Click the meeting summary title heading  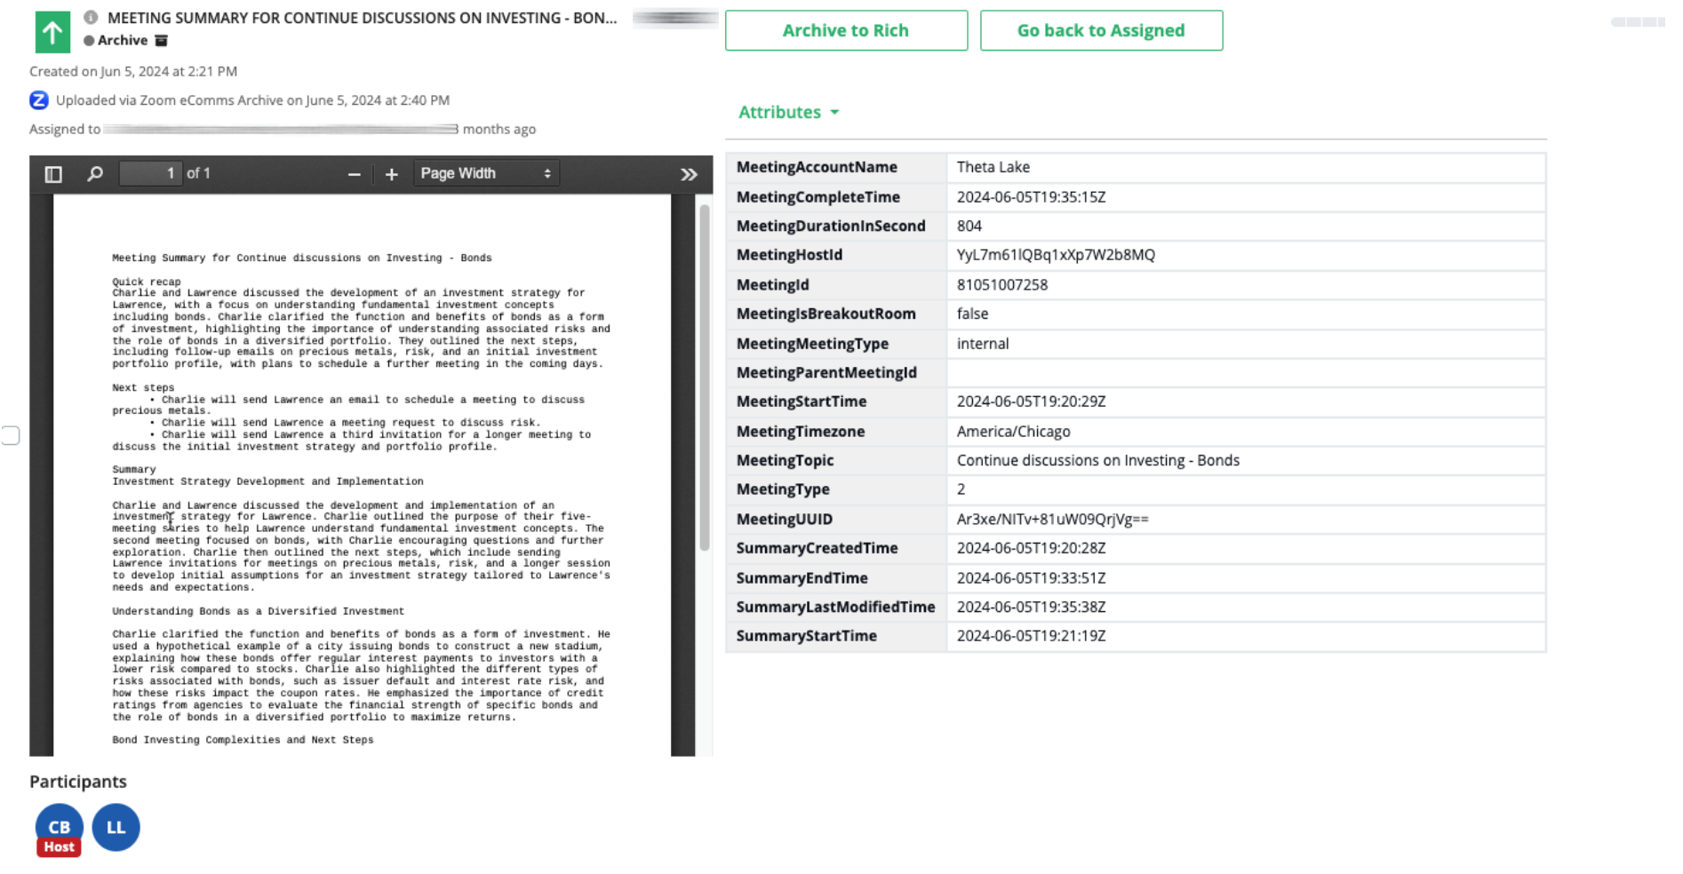[x=363, y=18]
